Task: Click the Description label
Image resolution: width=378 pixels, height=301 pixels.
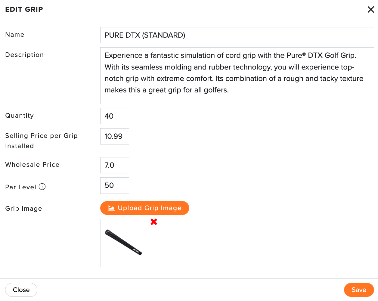Action: tap(25, 55)
